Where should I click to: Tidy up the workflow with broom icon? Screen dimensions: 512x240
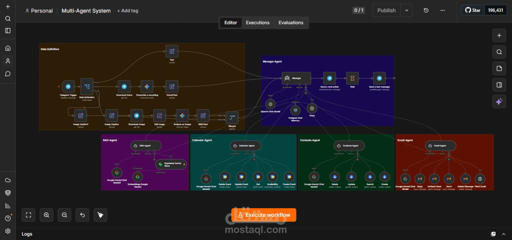pyautogui.click(x=100, y=215)
